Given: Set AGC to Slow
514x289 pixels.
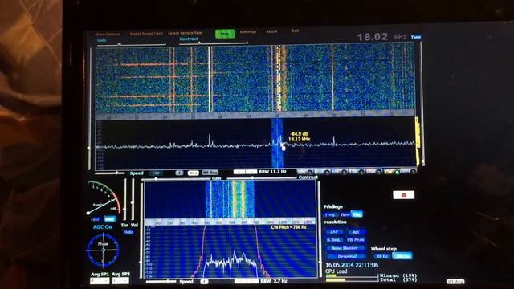Looking at the screenshot, I should coord(109,219).
